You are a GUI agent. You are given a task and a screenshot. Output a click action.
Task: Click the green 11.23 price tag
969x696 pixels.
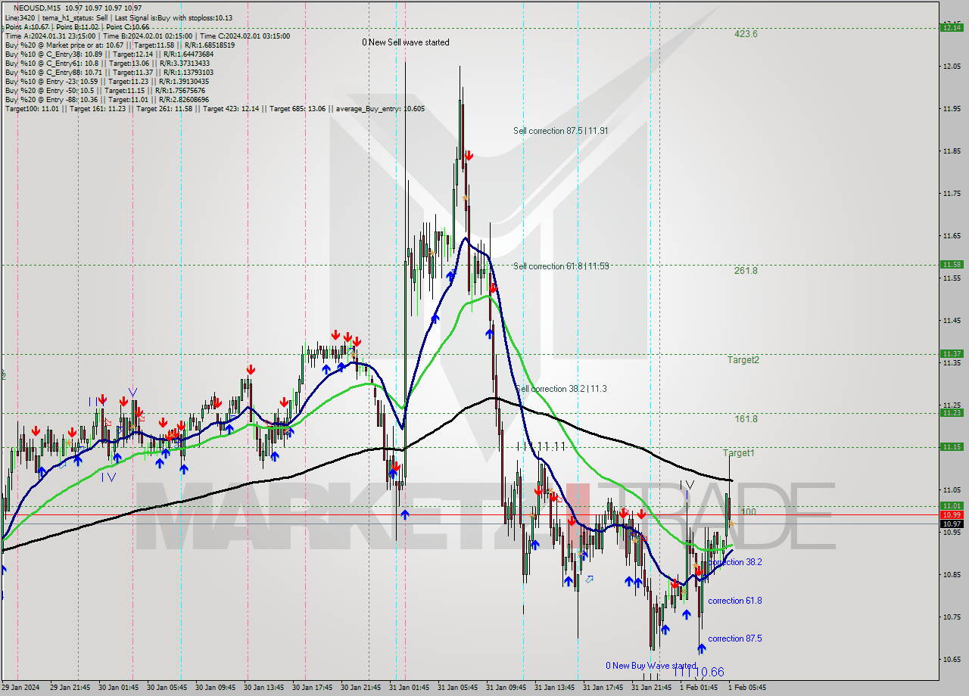pos(952,412)
